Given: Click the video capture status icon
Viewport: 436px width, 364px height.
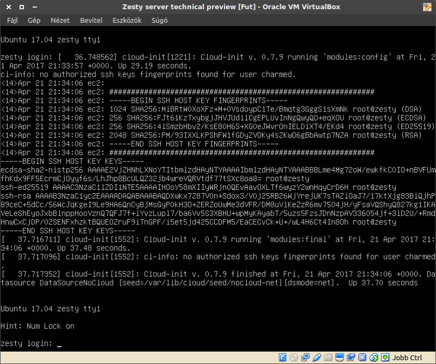Looking at the screenshot, I should [351, 357].
